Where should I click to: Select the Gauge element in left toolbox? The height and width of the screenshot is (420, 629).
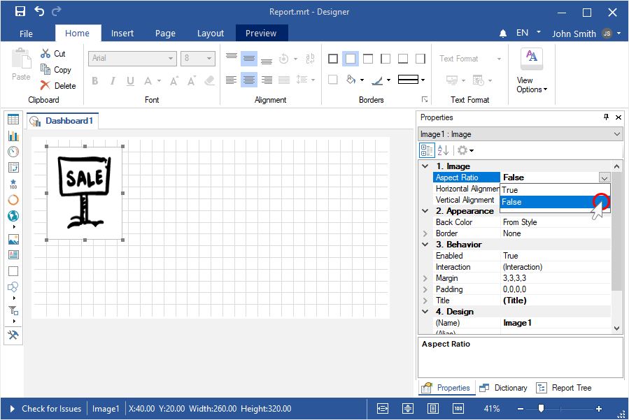coord(13,152)
